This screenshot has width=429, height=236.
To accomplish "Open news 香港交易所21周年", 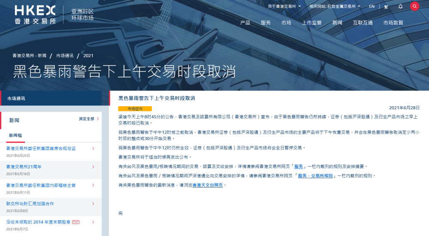I will 24,167.
